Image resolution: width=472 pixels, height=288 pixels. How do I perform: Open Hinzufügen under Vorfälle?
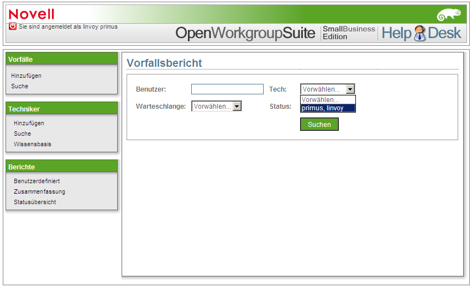pyautogui.click(x=26, y=76)
